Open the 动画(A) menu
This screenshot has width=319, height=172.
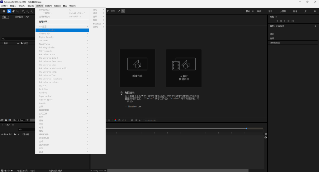click(48, 6)
